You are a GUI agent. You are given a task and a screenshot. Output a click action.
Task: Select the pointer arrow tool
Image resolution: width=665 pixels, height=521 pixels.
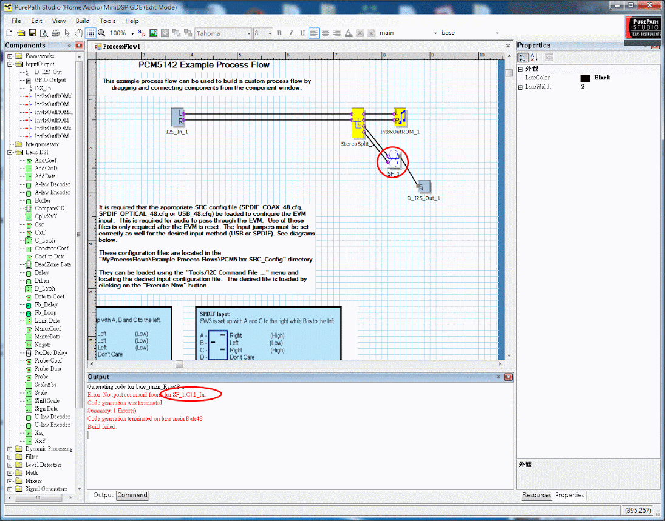pos(67,33)
